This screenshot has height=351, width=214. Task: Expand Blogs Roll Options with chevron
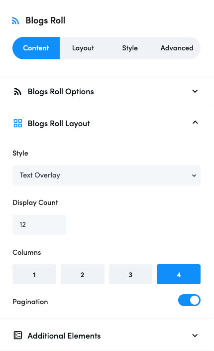[195, 91]
